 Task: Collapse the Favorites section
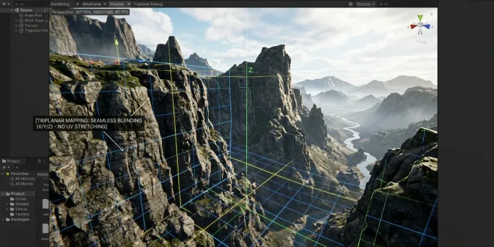tap(3, 174)
